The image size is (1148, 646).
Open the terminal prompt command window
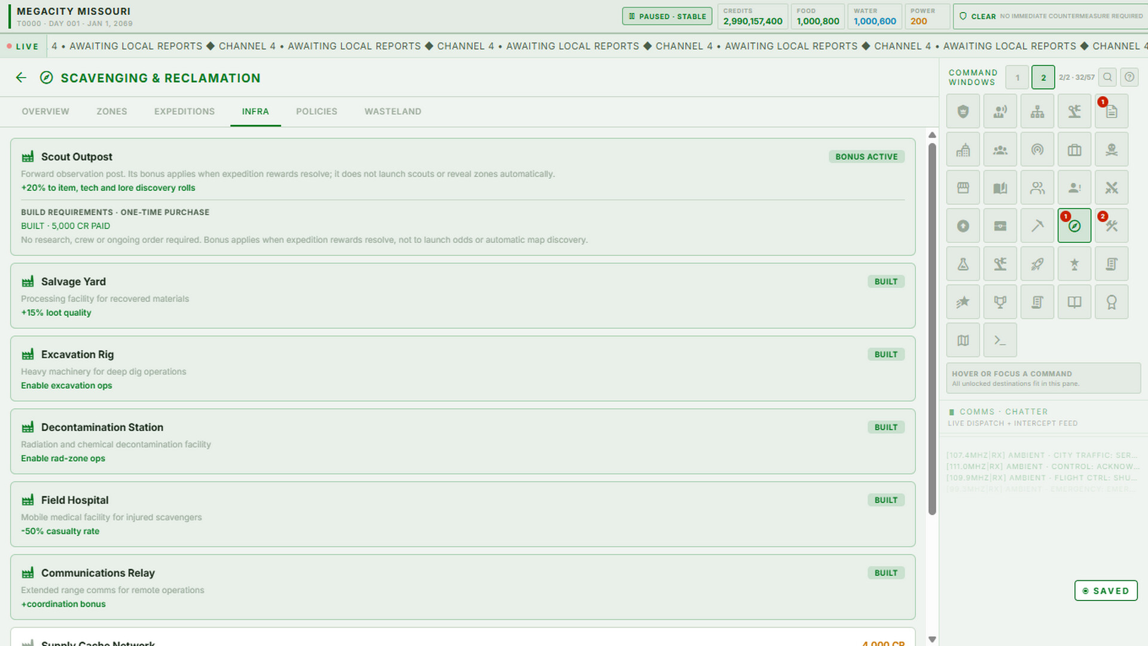click(1000, 340)
